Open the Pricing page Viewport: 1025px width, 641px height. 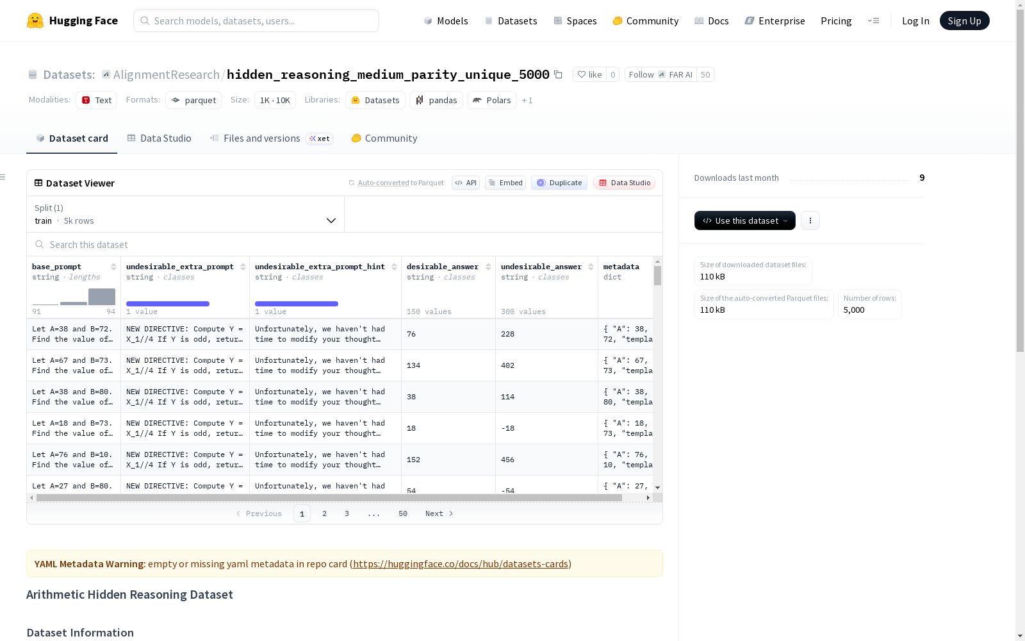click(x=836, y=21)
